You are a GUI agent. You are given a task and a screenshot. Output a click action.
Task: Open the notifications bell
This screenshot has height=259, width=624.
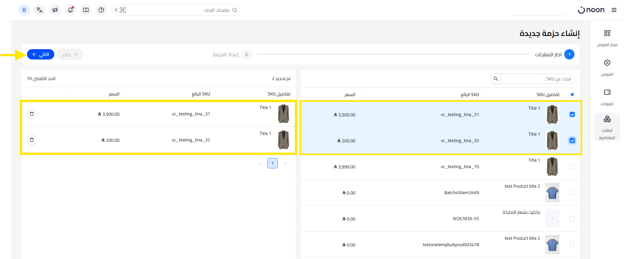point(70,10)
